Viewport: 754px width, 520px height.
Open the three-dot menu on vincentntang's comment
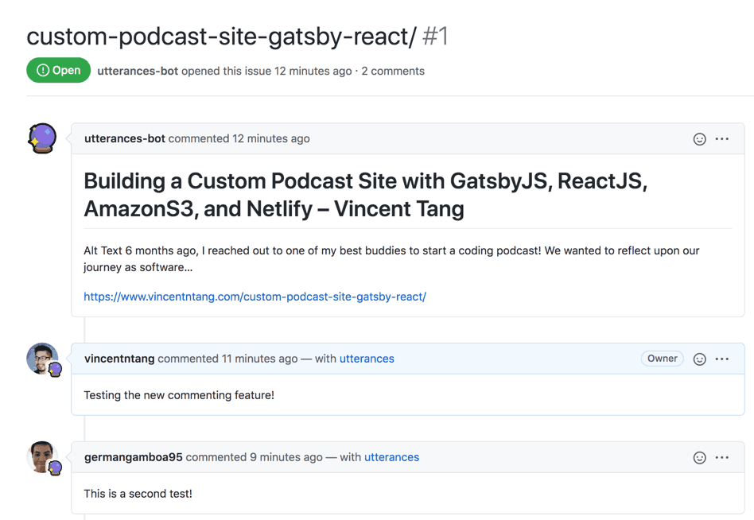[721, 359]
